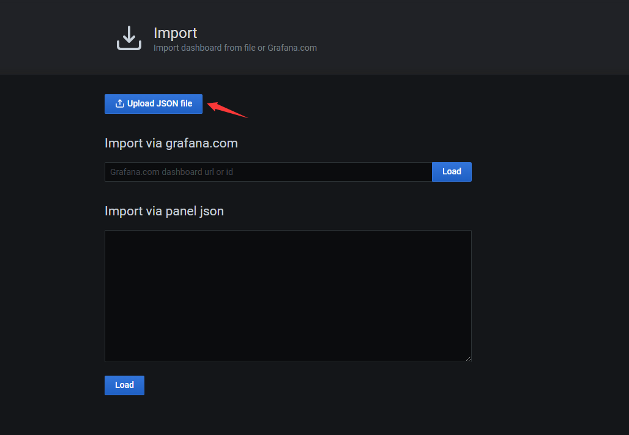Viewport: 629px width, 435px height.
Task: Focus the Grafana.com dashboard url or id field
Action: pos(268,172)
